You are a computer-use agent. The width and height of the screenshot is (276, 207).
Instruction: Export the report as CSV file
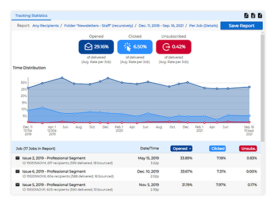[260, 16]
